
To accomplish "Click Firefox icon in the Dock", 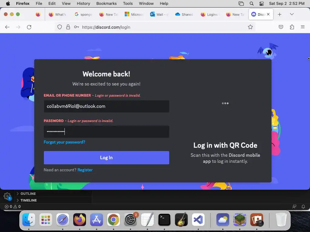I will click(80, 220).
